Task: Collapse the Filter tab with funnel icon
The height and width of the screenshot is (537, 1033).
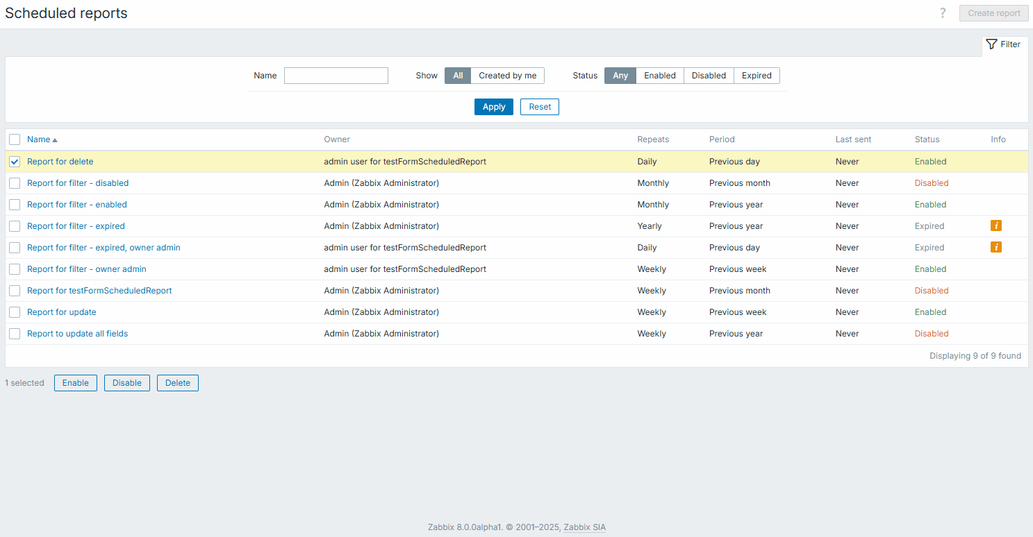Action: coord(1004,44)
